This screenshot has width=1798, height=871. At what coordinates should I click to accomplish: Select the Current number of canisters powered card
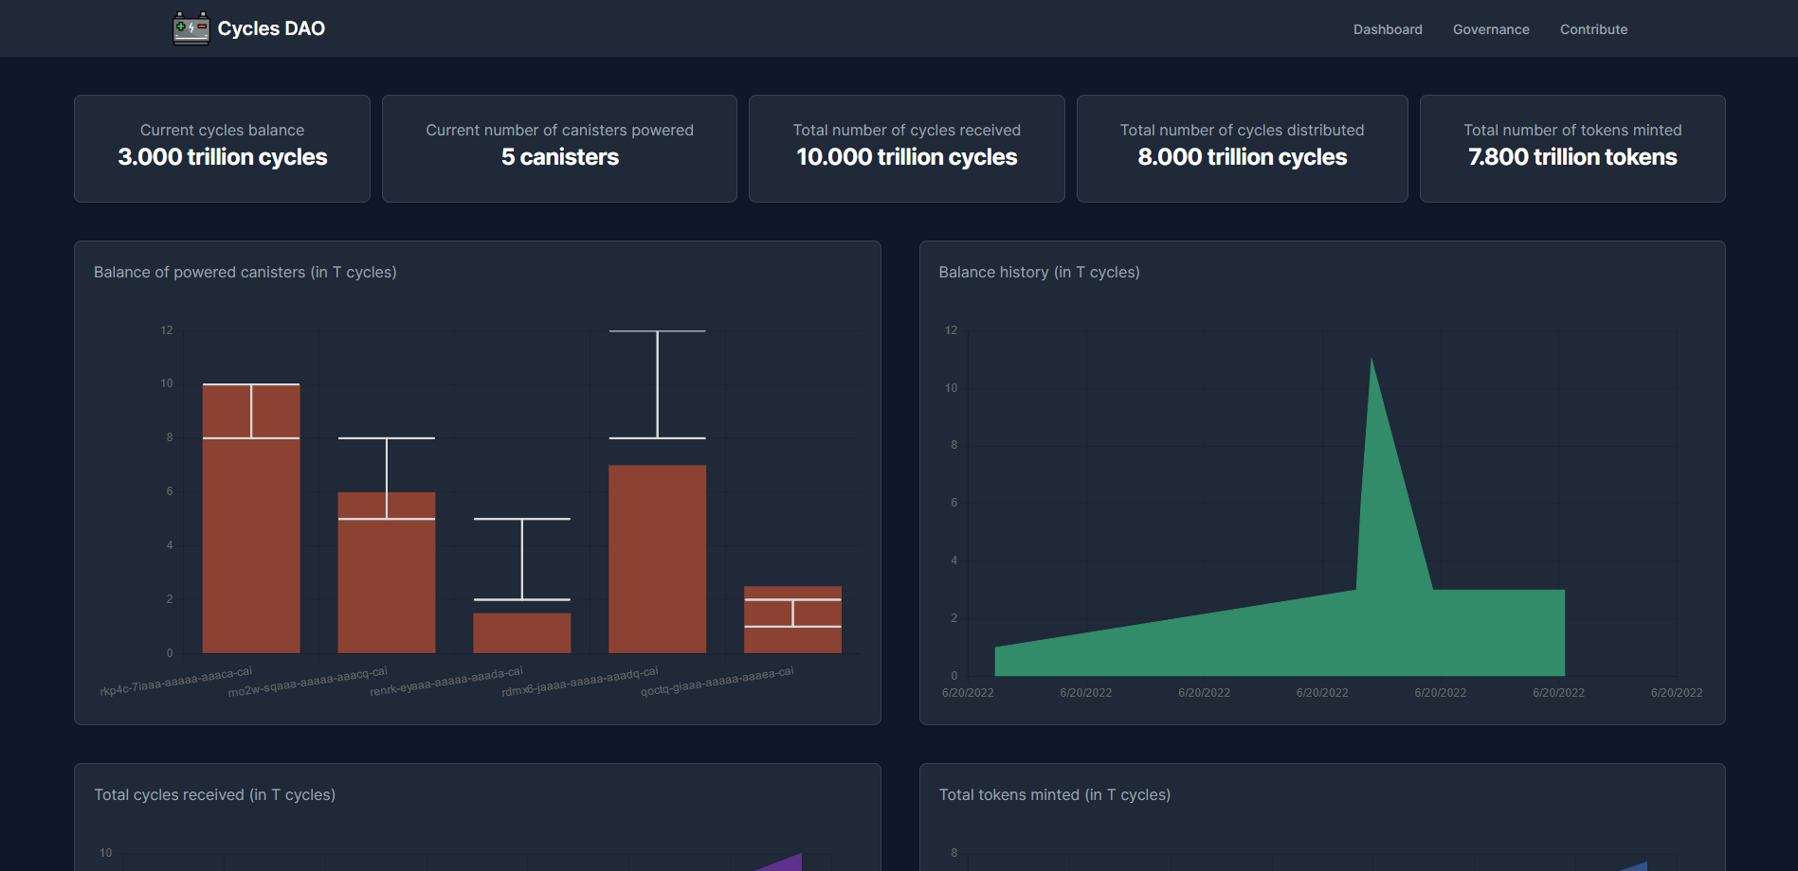pyautogui.click(x=559, y=148)
